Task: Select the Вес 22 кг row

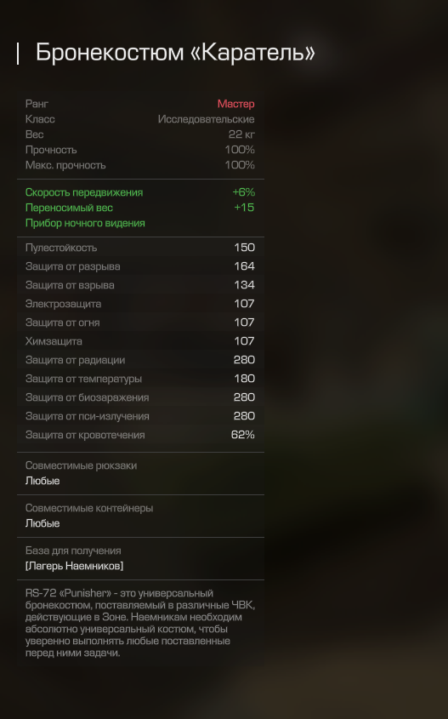Action: coord(140,134)
